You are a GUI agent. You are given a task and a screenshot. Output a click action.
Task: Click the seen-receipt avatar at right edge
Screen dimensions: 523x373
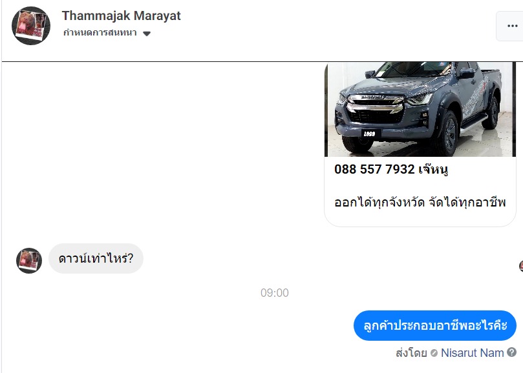[521, 266]
